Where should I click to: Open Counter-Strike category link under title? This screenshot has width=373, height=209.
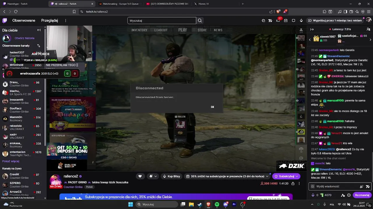[x=73, y=187]
